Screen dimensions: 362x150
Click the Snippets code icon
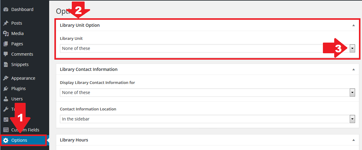[5, 65]
